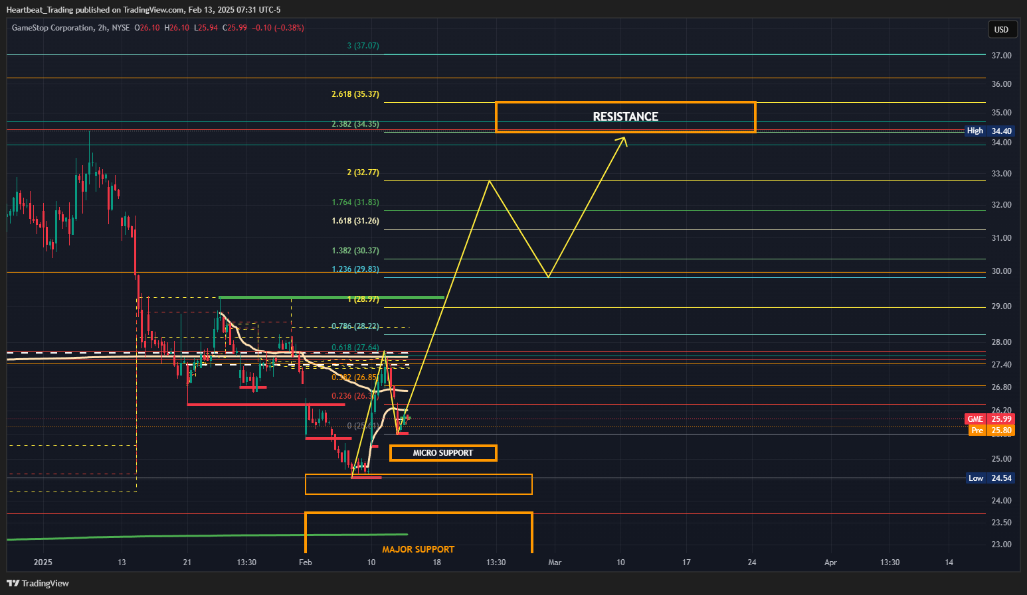This screenshot has width=1027, height=595.
Task: Click the 24 date label on time axis
Action: pos(752,562)
